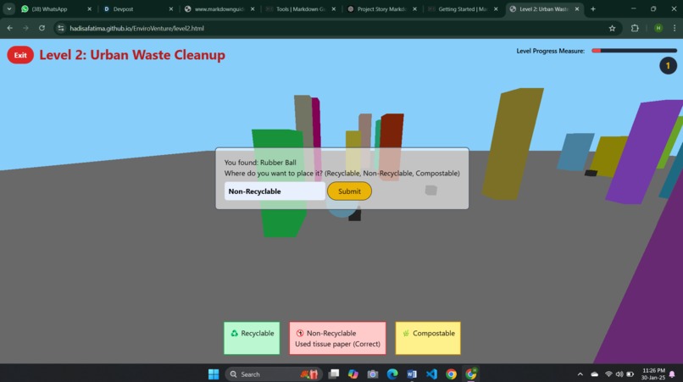The height and width of the screenshot is (382, 683).
Task: Open the Windows Start menu
Action: [214, 374]
